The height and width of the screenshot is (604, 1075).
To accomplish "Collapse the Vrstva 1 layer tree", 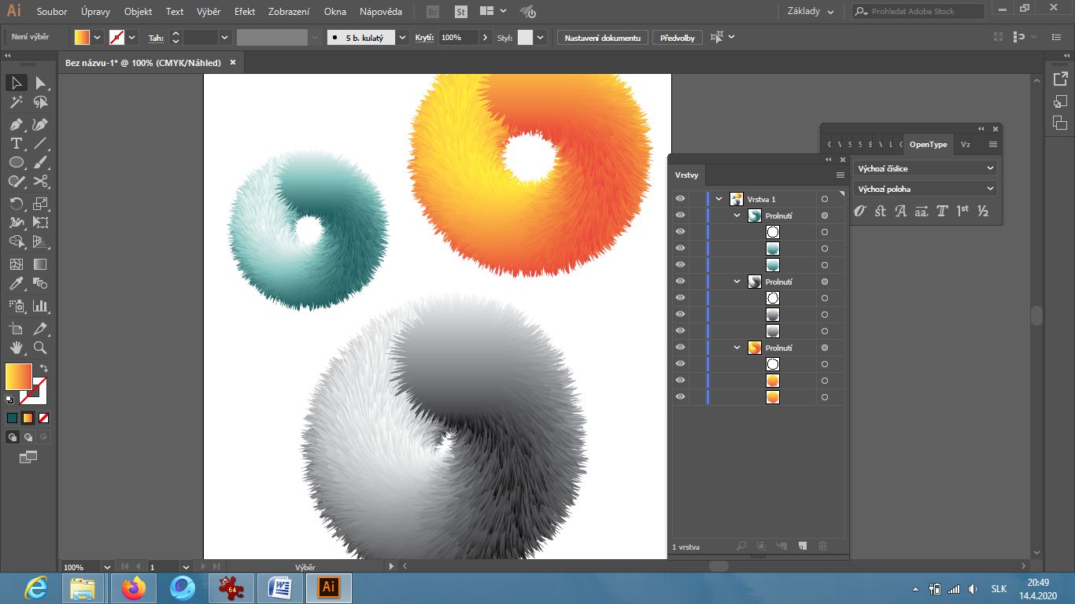I will (719, 199).
